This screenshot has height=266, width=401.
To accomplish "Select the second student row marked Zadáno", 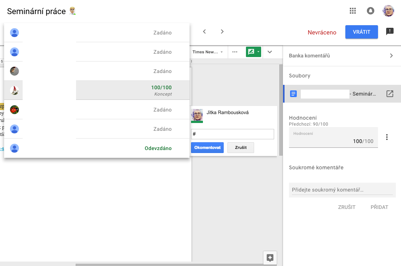I will [x=97, y=52].
